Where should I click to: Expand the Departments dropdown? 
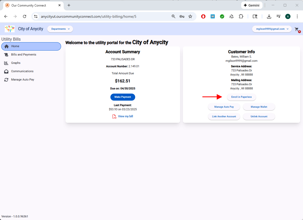60,29
